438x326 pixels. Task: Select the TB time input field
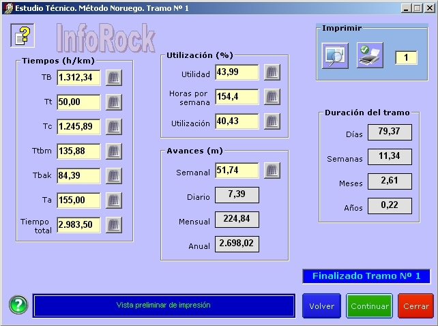point(78,77)
